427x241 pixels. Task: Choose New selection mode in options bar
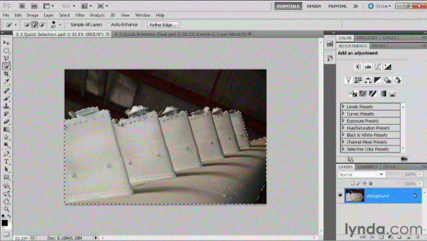click(x=27, y=25)
